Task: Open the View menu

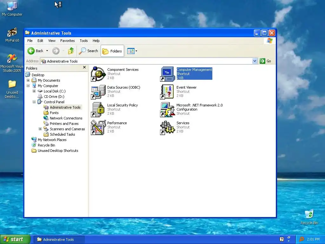Action: (52, 41)
